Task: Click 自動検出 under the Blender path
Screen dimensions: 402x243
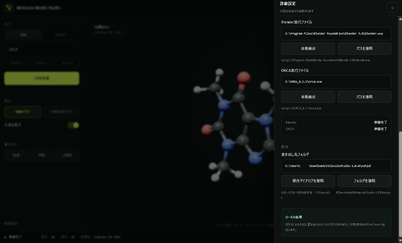Action: tap(308, 49)
